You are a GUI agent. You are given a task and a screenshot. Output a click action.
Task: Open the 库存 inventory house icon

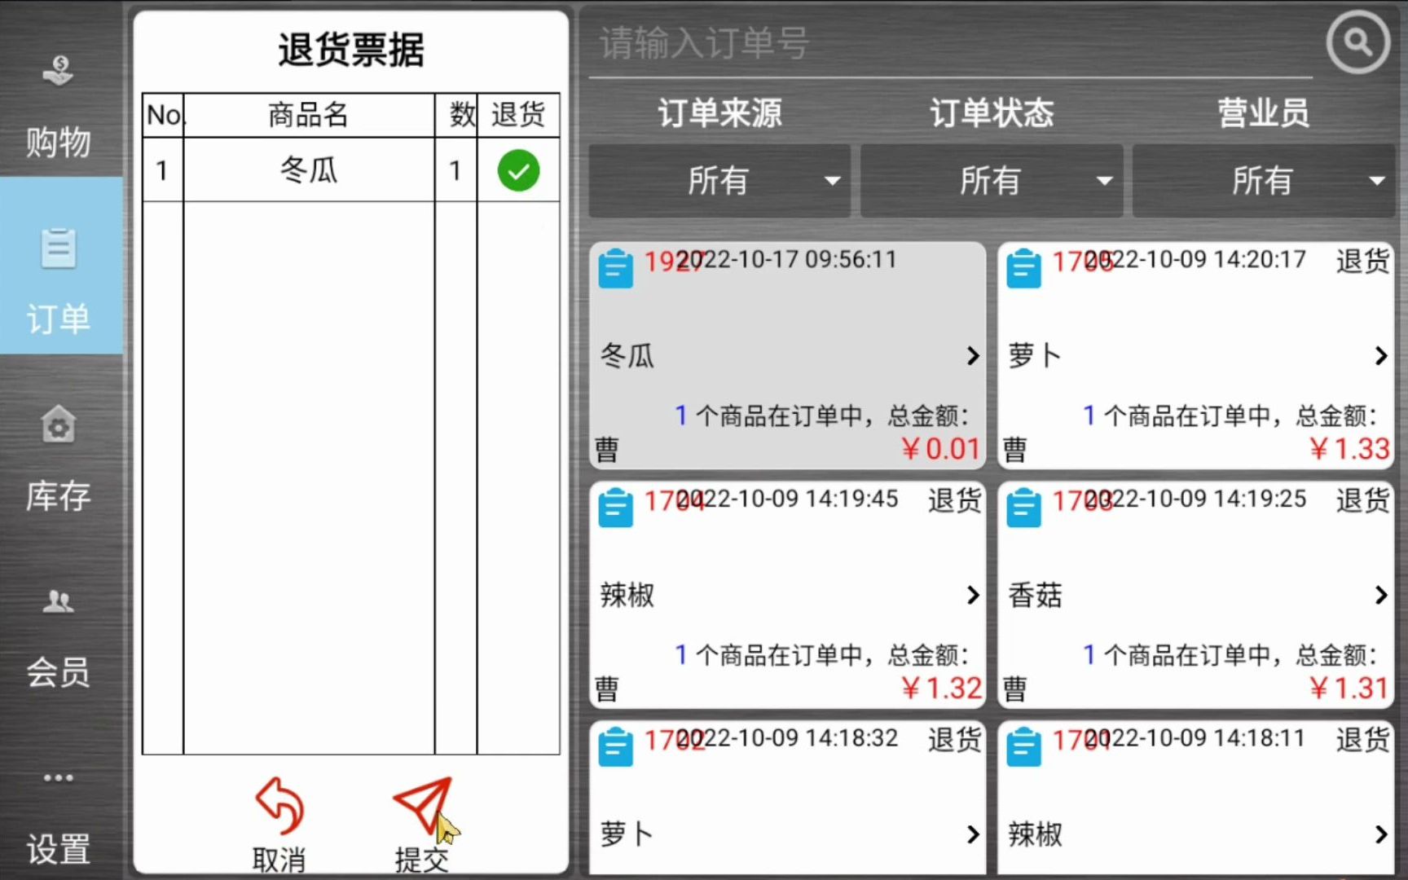pos(58,425)
